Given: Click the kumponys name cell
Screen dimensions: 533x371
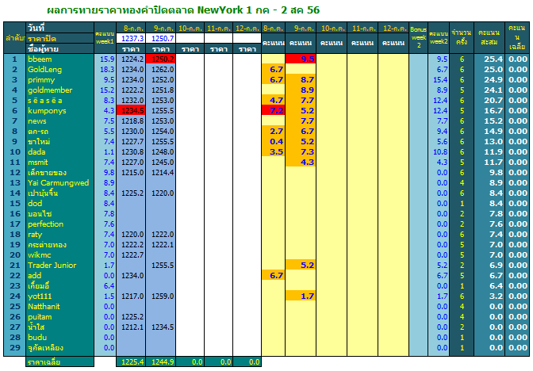Looking at the screenshot, I should click(59, 111).
